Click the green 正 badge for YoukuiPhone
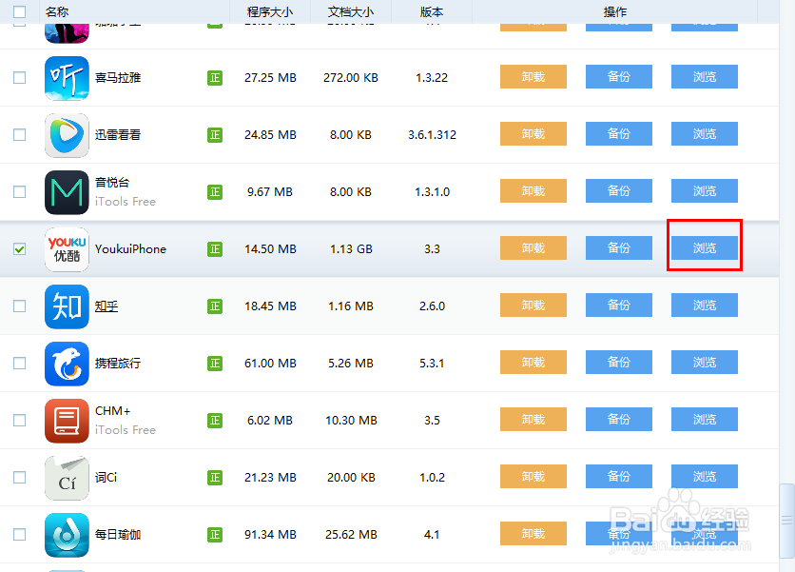 click(x=215, y=249)
